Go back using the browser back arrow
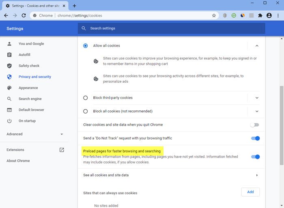Image resolution: width=284 pixels, height=208 pixels. [6, 15]
